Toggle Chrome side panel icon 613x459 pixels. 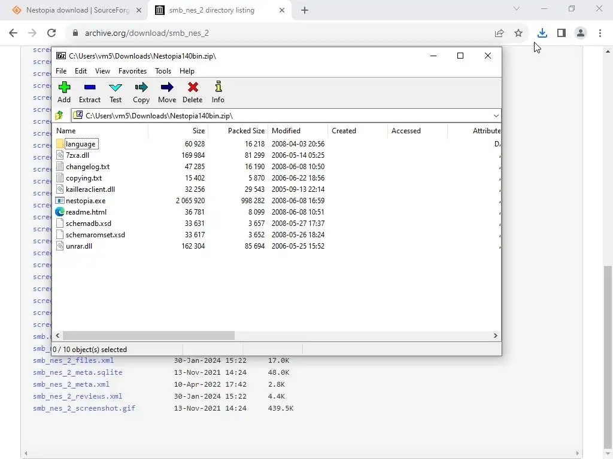(562, 33)
